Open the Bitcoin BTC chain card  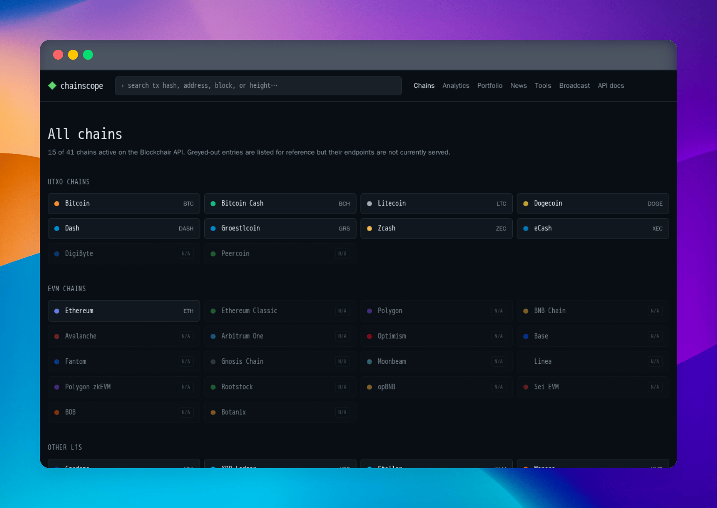[x=124, y=203]
